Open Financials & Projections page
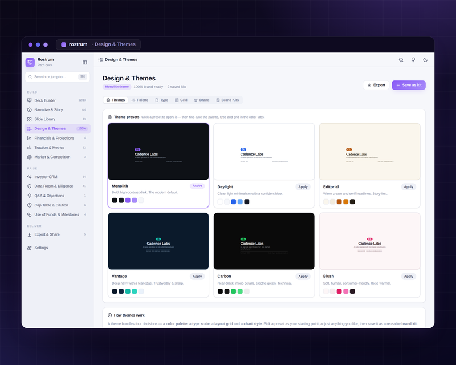456x365 pixels. click(58, 138)
